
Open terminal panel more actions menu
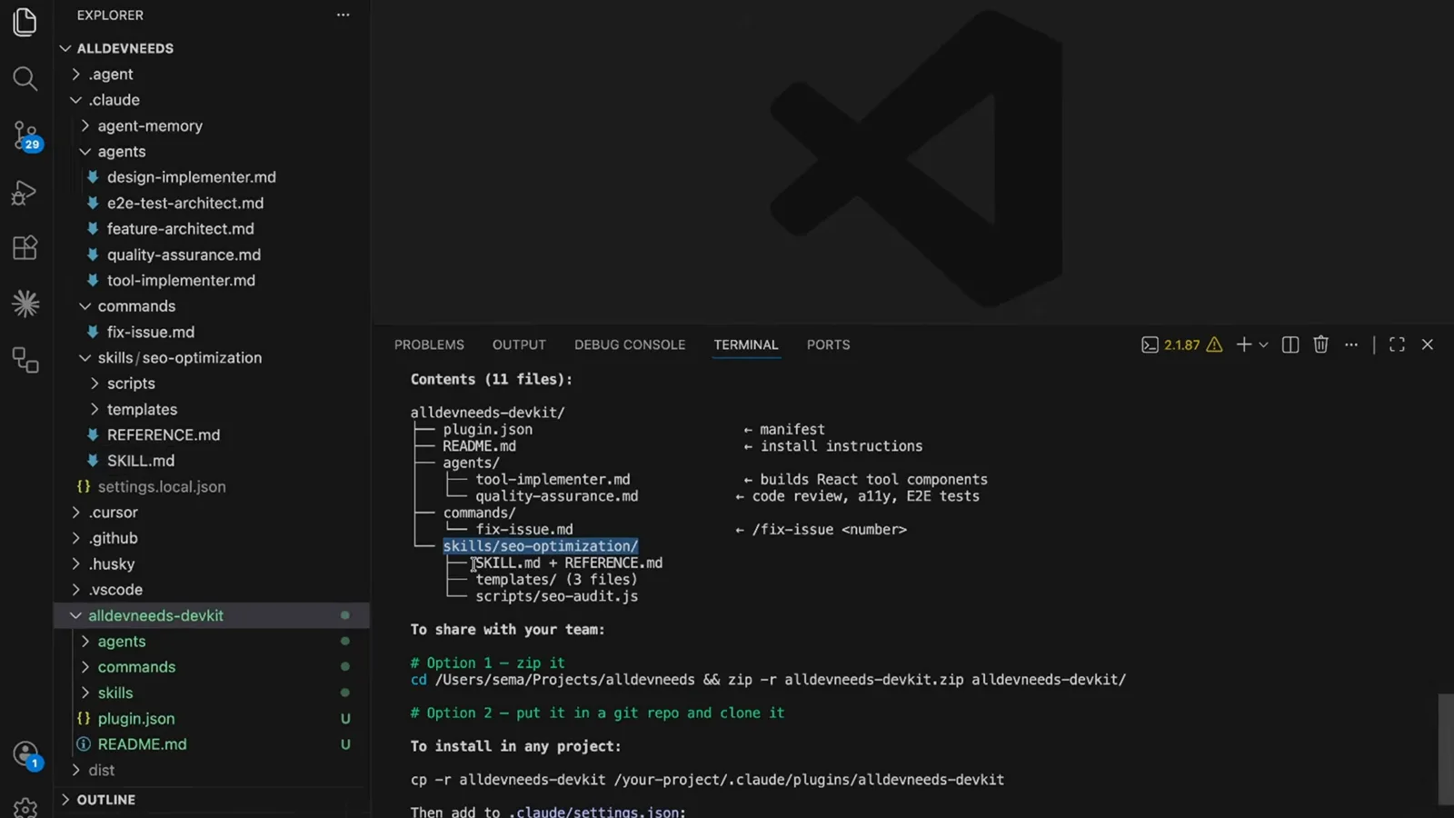[x=1351, y=344]
